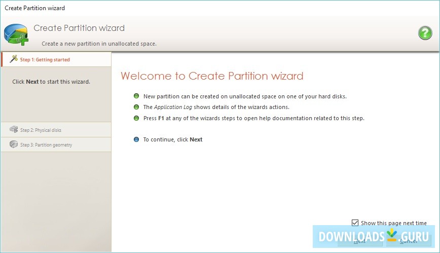Viewport: 440px width, 253px height.
Task: Select Step 2: Physical disks
Action: coord(56,130)
